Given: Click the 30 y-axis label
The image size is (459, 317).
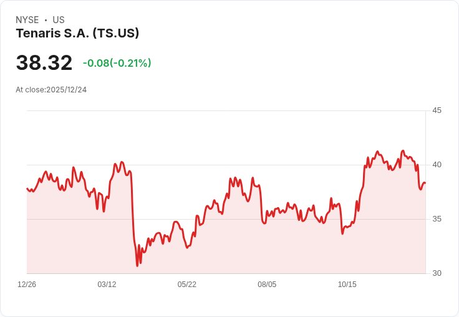Looking at the screenshot, I should (437, 273).
